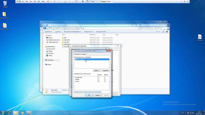
Task: Check Autoriser for Modifier
Action: [x=98, y=80]
